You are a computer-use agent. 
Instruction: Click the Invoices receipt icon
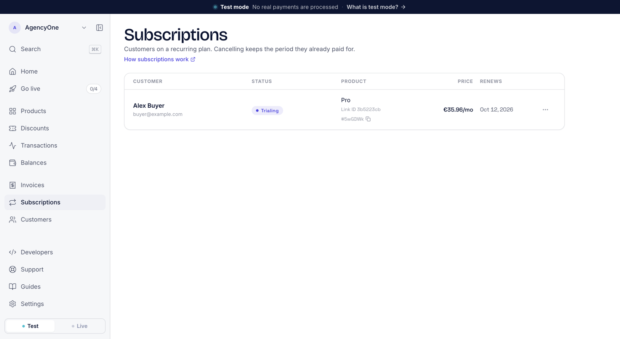[12, 185]
